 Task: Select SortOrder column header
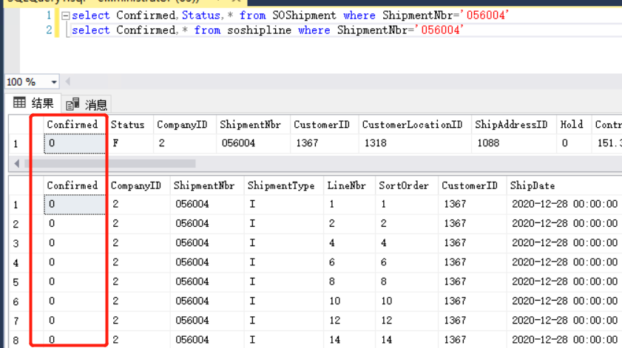coord(406,185)
